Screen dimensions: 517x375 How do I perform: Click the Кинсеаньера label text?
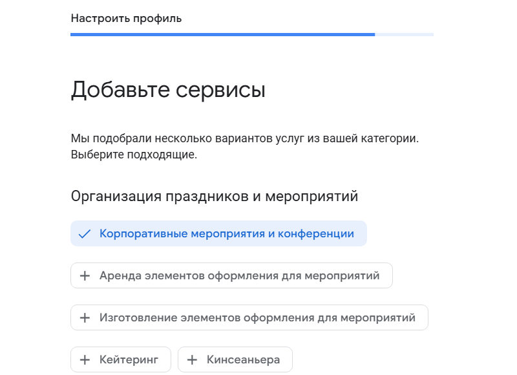244,360
